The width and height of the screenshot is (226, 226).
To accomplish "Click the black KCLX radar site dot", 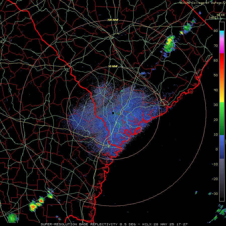I will 113,113.
